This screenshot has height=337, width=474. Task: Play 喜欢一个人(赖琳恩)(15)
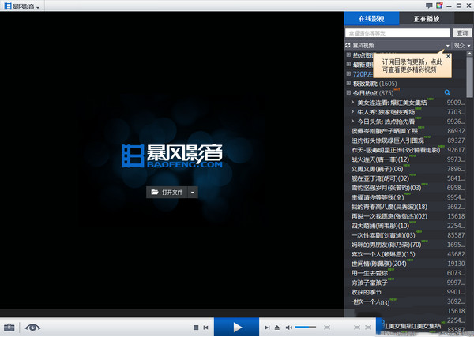pyautogui.click(x=383, y=254)
